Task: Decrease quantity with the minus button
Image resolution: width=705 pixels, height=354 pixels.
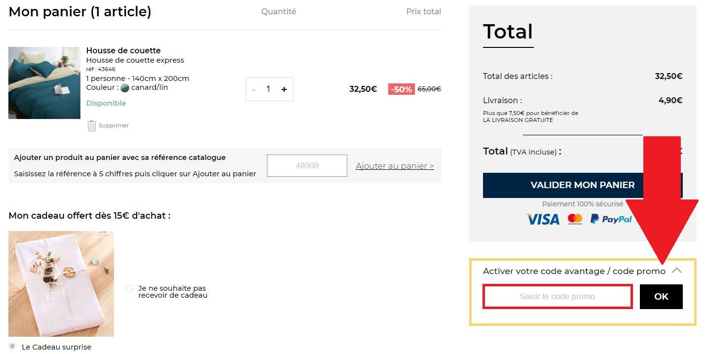Action: (x=254, y=89)
